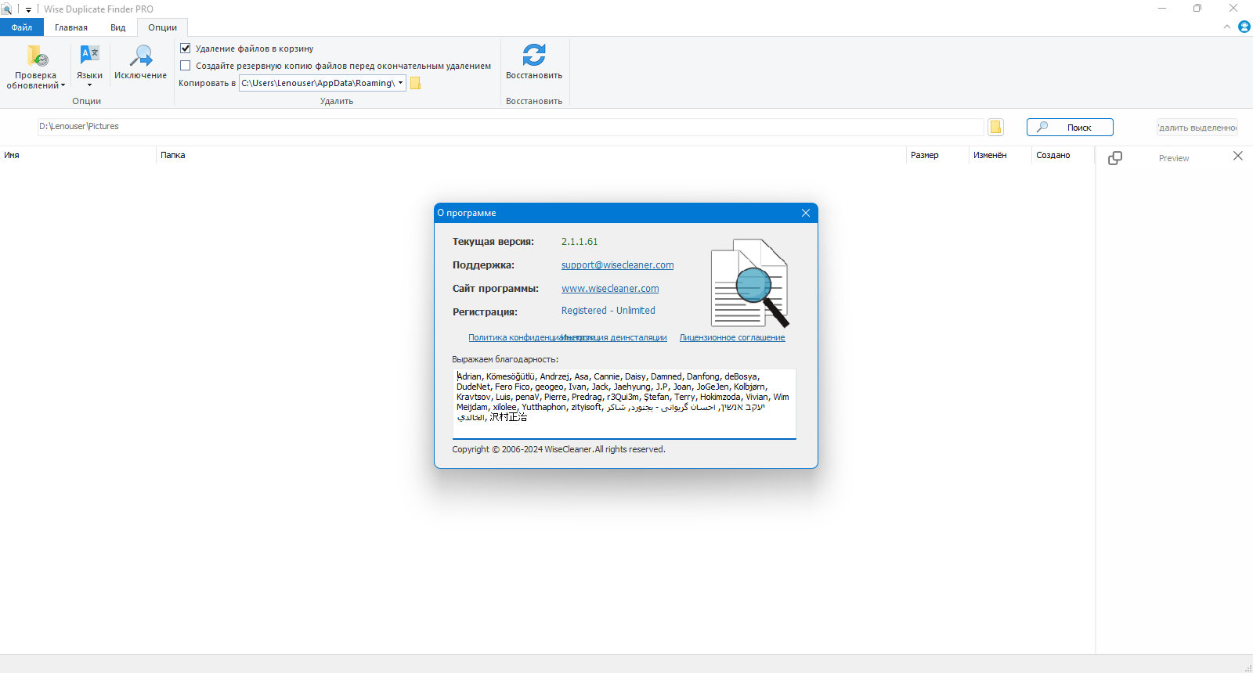The width and height of the screenshot is (1253, 673).
Task: Enable Создайте резервную копию файлов checkbox
Action: (186, 66)
